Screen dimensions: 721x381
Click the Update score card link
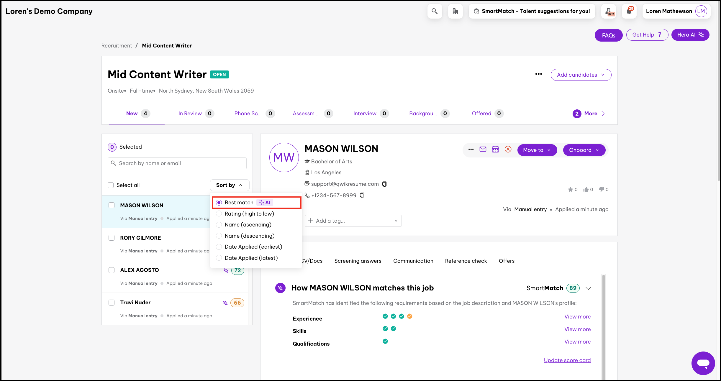pos(567,360)
